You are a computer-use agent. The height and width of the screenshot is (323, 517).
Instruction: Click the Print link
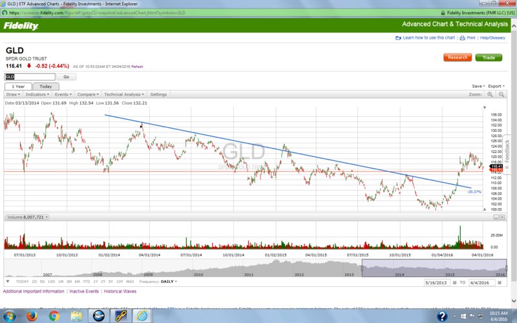click(471, 38)
